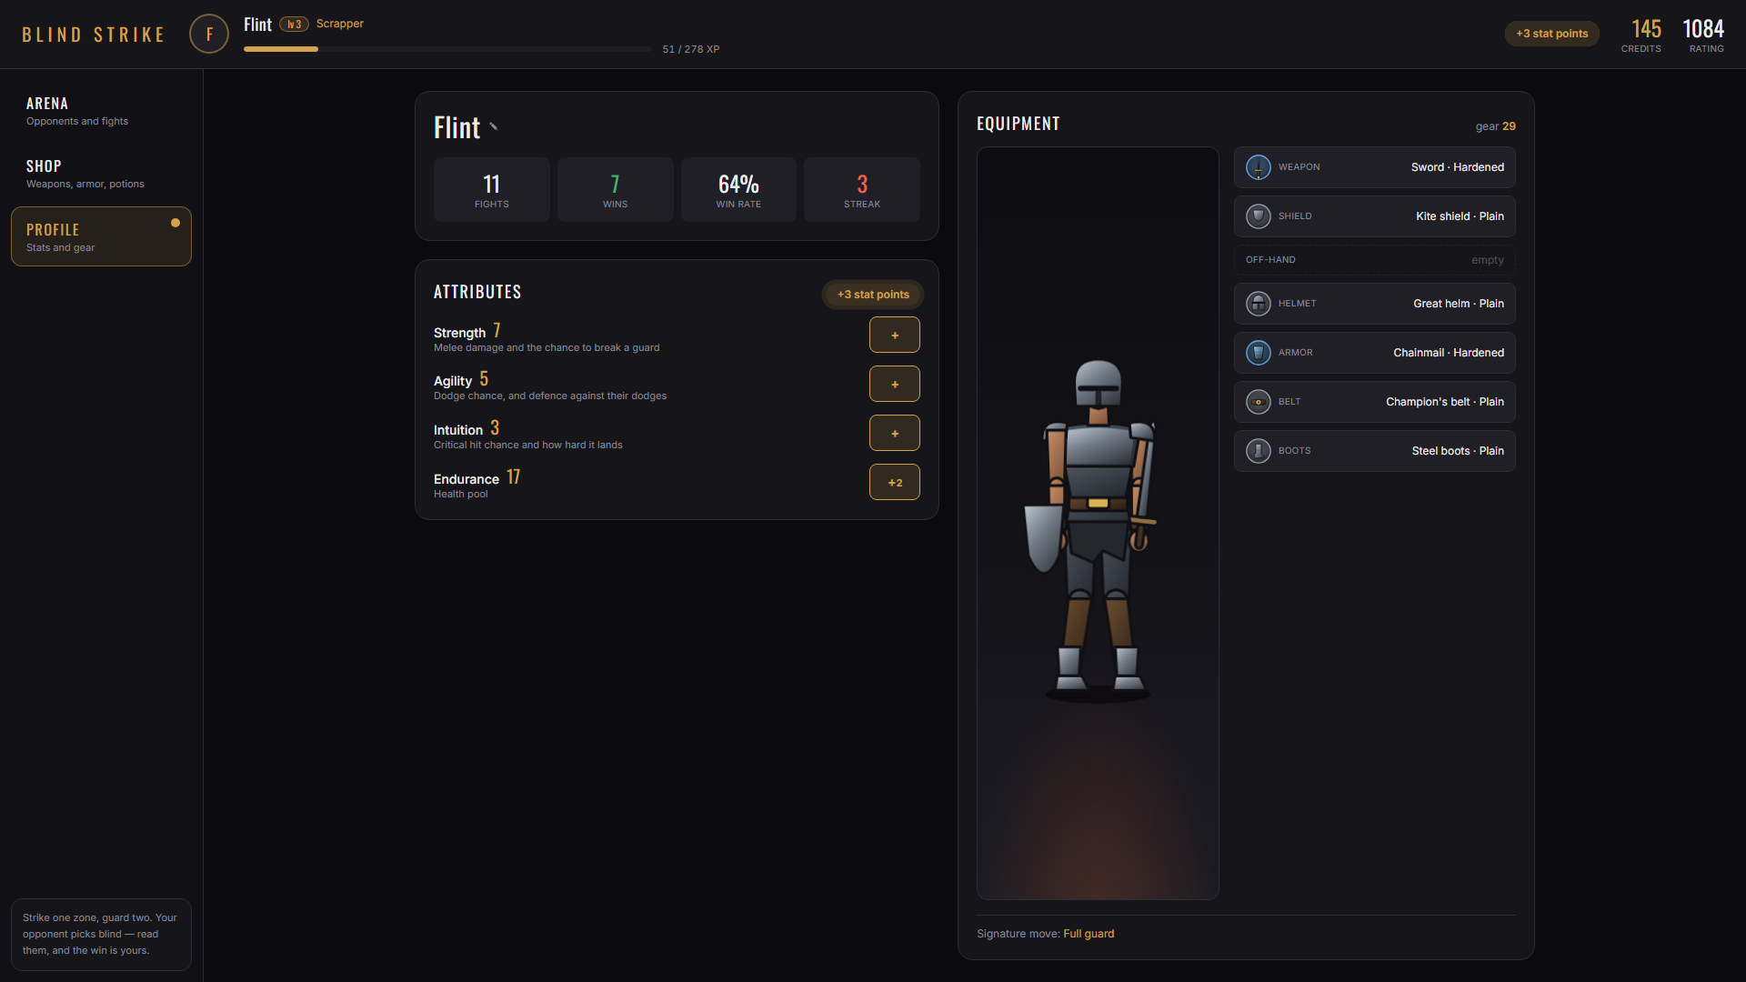
Task: Open the empty Off-hand slot
Action: click(1375, 260)
